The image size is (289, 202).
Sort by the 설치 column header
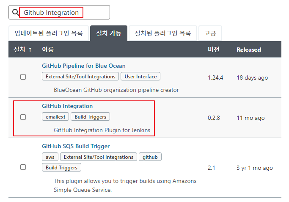23,50
